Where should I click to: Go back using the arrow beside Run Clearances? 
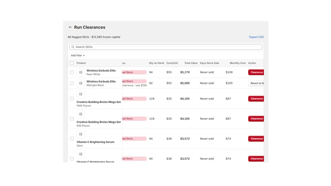tap(70, 27)
